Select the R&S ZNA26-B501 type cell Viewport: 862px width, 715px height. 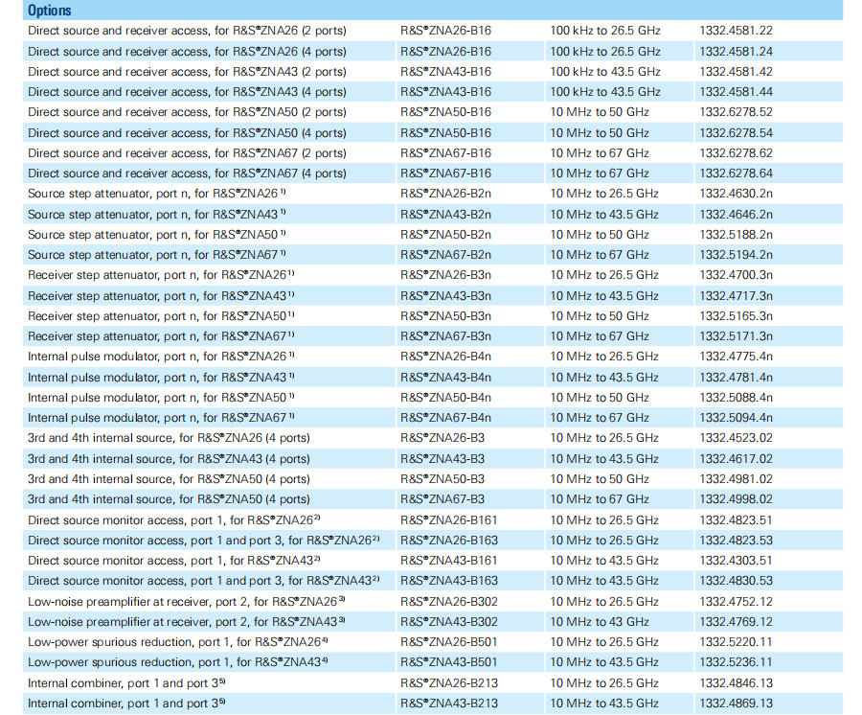(x=448, y=642)
